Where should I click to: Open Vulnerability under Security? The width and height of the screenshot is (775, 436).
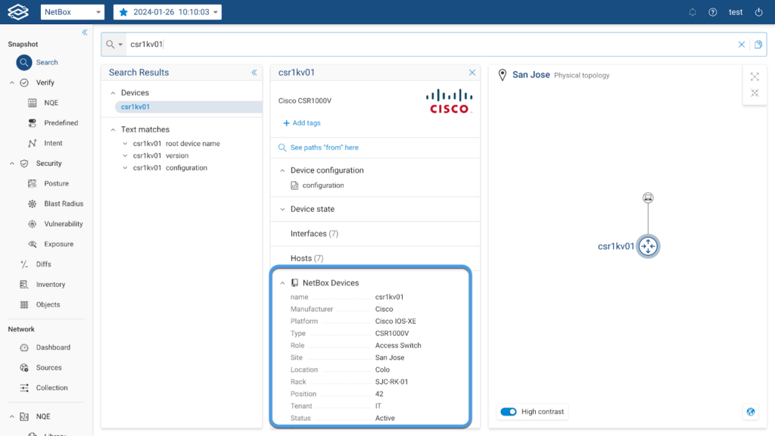(64, 224)
